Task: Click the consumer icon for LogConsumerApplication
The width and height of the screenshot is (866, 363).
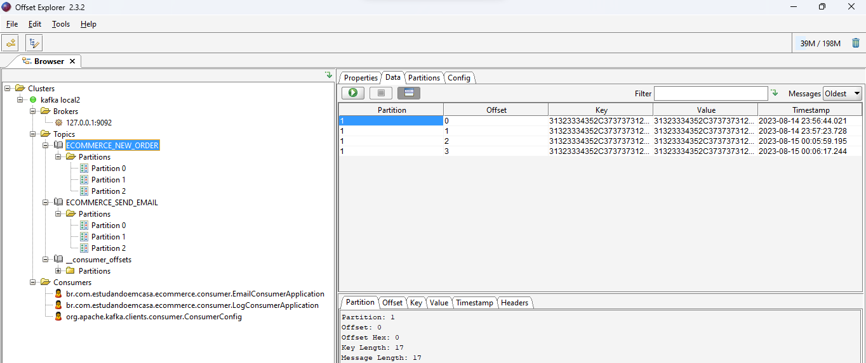Action: (x=58, y=305)
